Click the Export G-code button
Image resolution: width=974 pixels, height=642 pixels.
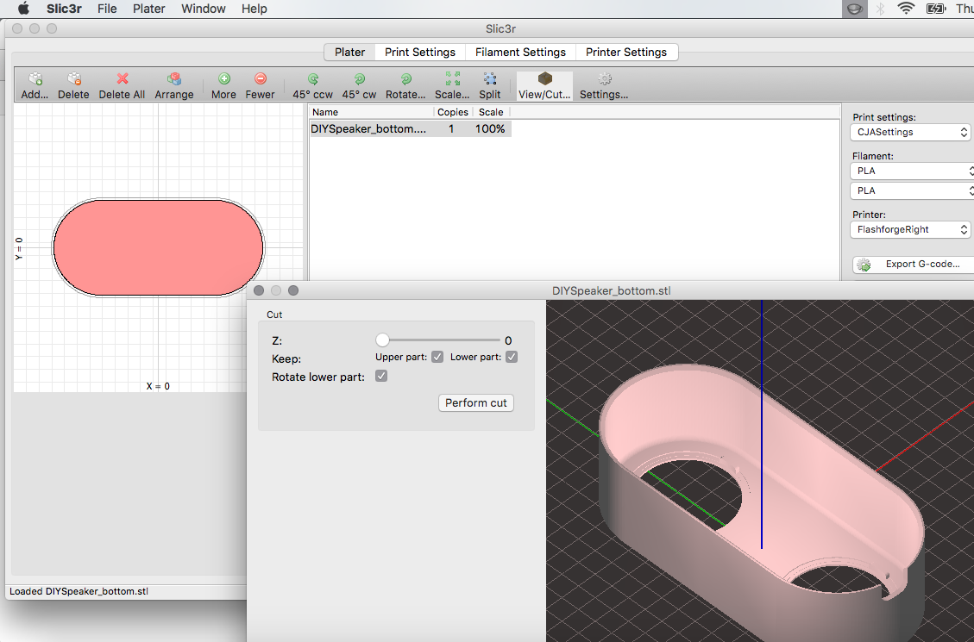(x=913, y=265)
